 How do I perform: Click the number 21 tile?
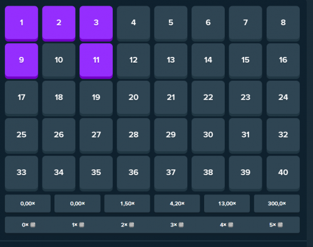pyautogui.click(x=171, y=98)
